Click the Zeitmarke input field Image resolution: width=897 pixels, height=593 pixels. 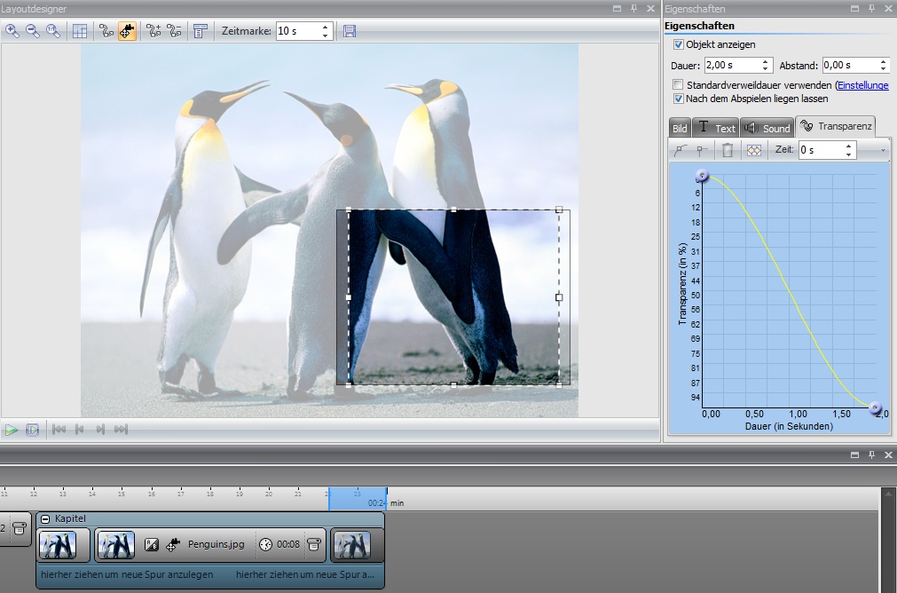click(296, 31)
